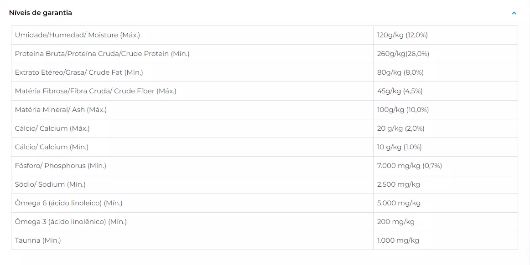
Task: Click the 100g/kg (10,0%) value
Action: coord(403,110)
